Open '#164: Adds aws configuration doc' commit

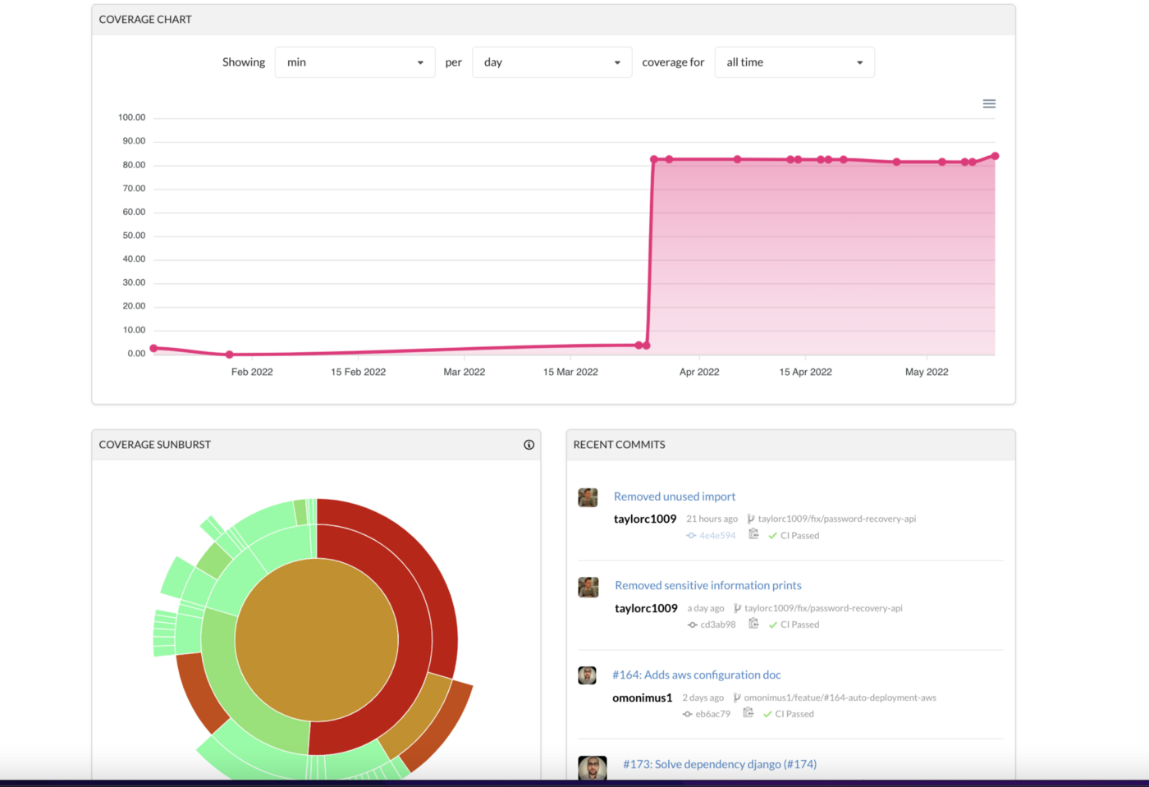697,675
